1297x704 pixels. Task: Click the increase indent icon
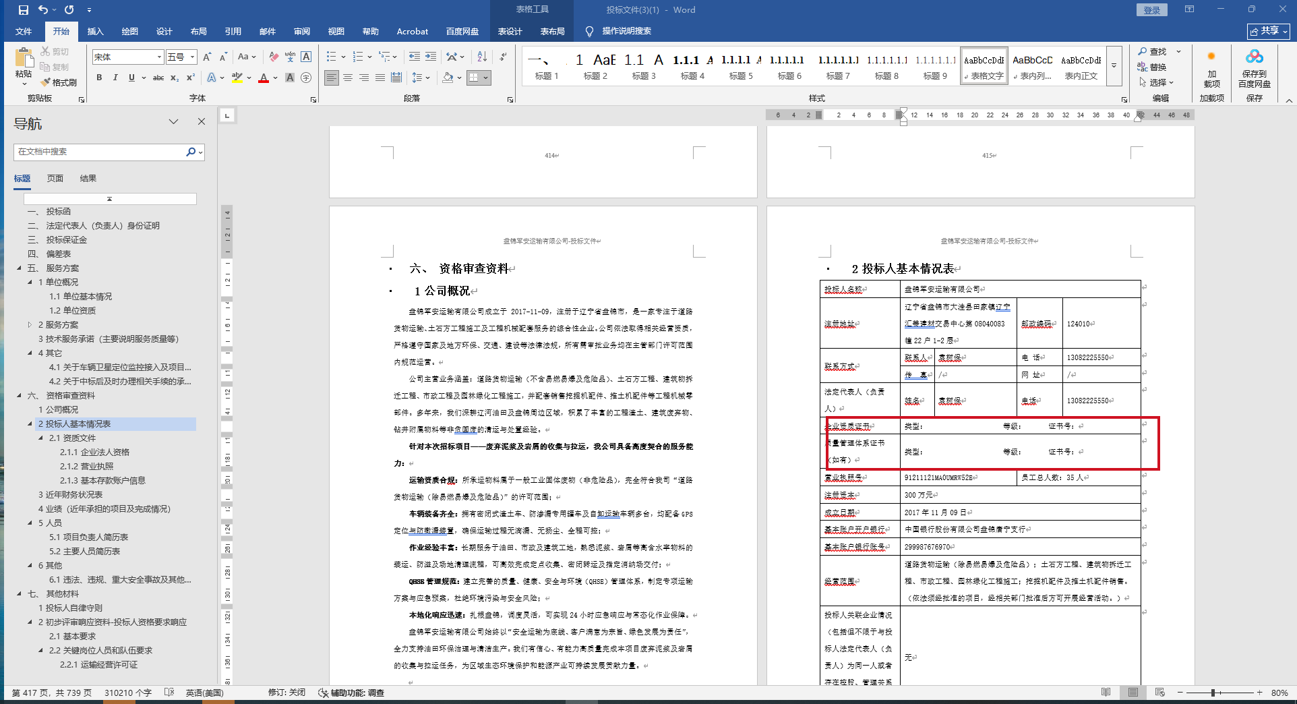[431, 57]
